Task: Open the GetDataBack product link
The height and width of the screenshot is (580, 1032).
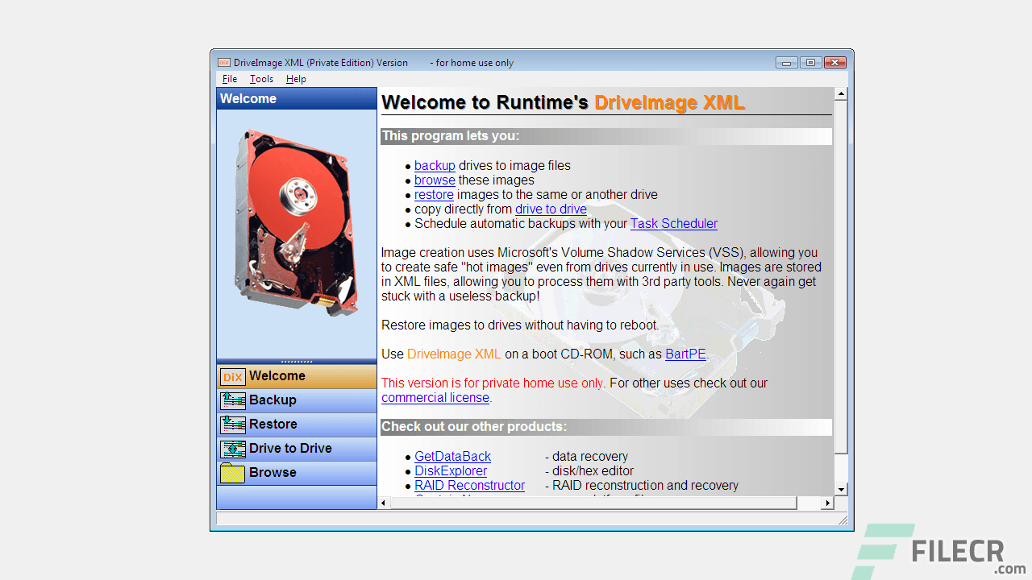Action: pyautogui.click(x=452, y=456)
